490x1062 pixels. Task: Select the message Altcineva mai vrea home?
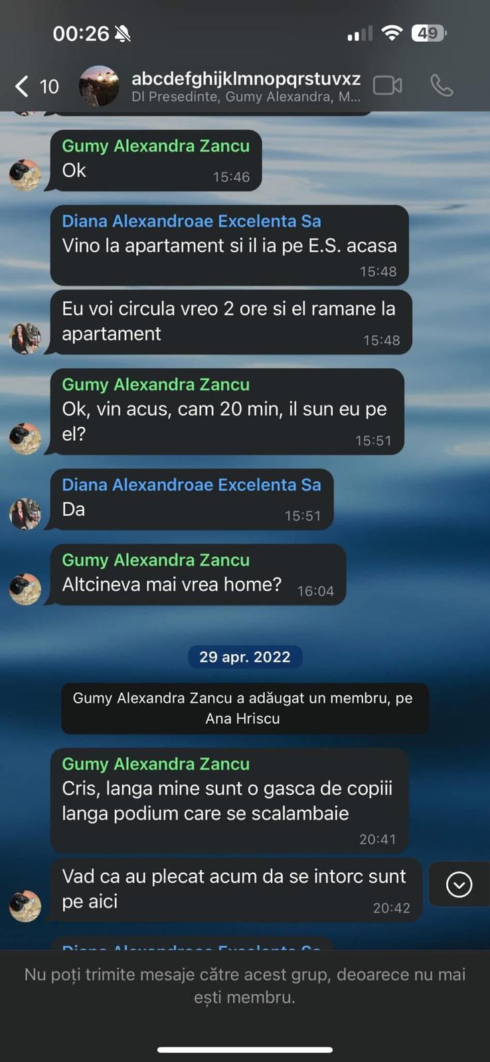point(198,575)
